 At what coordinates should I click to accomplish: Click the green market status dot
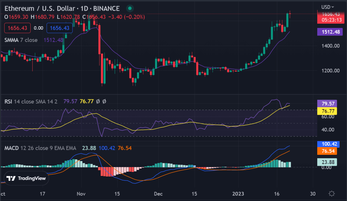point(130,8)
